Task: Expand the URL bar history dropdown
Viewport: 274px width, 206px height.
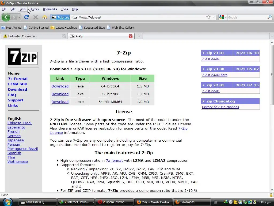Action: click(x=214, y=17)
